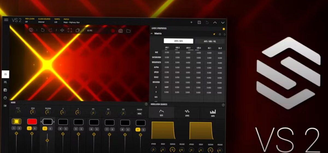The width and height of the screenshot is (328, 153).
Task: Open the list view sidebar icon
Action: (5, 82)
